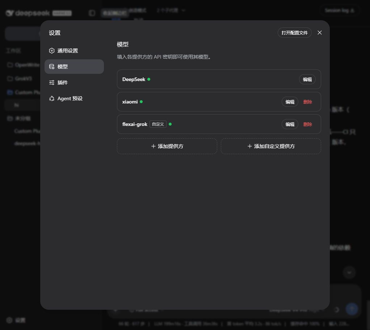
Task: Edit the DeepSeek provider
Action: [x=307, y=79]
